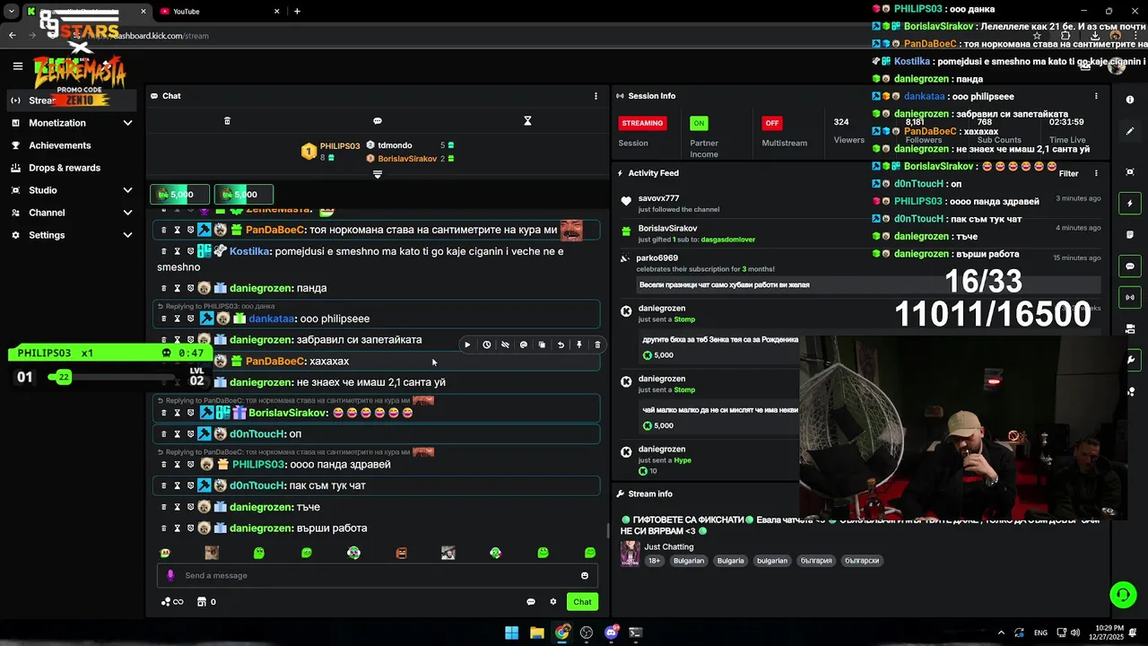Click the clock icon in message hover toolbar

(486, 345)
